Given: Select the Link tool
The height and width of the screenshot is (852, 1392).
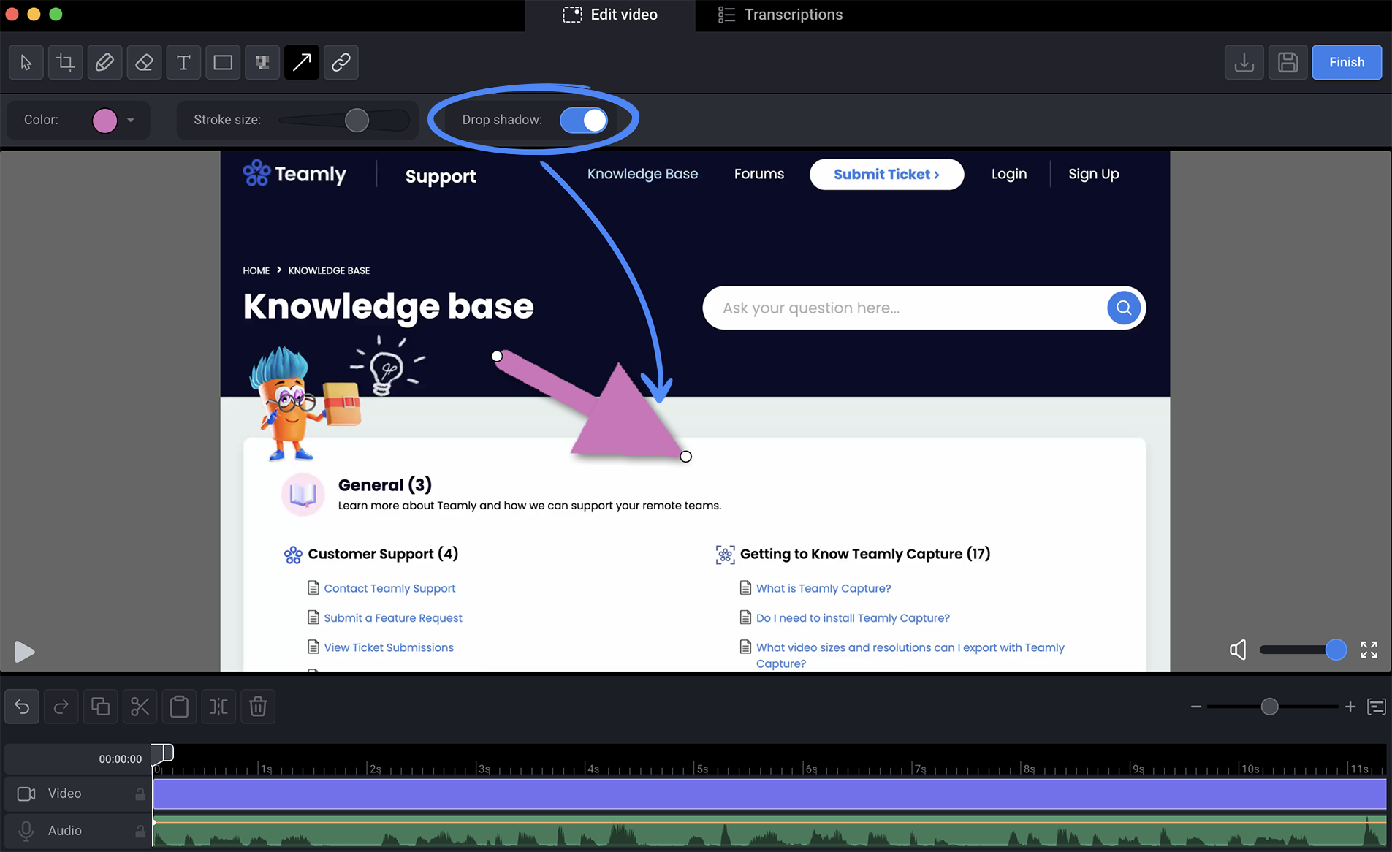Looking at the screenshot, I should pyautogui.click(x=341, y=62).
